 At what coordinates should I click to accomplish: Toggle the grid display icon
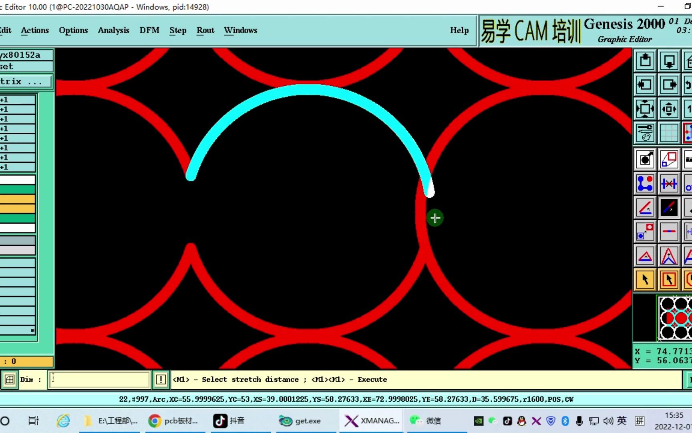click(x=669, y=133)
